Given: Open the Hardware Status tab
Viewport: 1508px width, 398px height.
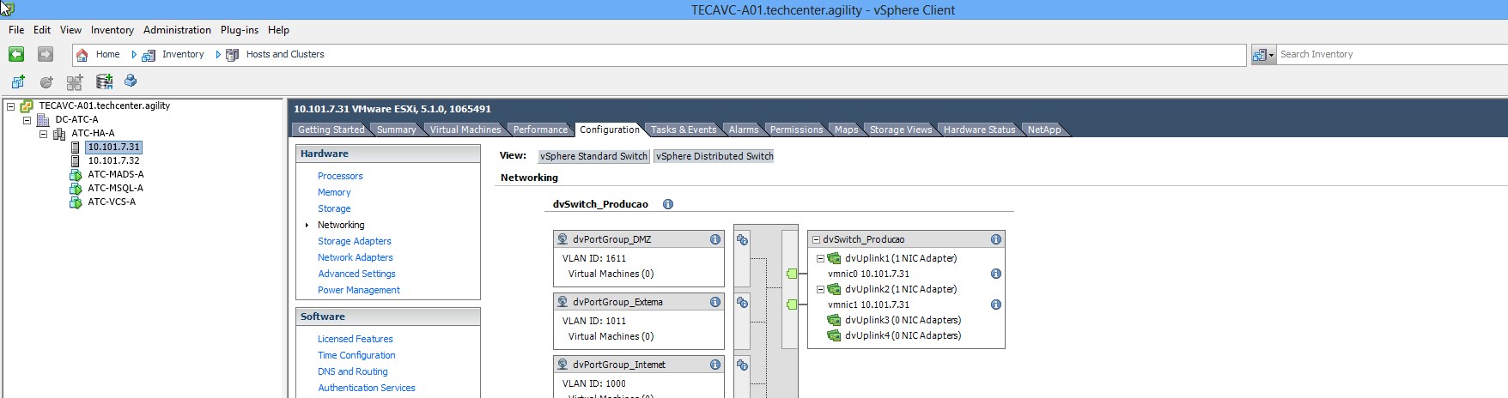Looking at the screenshot, I should 978,130.
